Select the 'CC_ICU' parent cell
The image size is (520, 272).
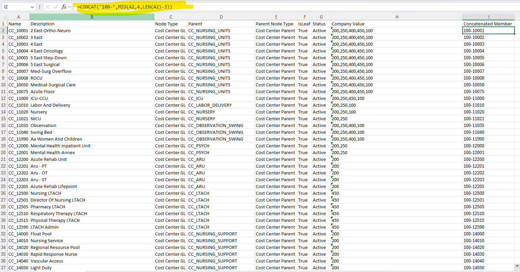[221, 98]
